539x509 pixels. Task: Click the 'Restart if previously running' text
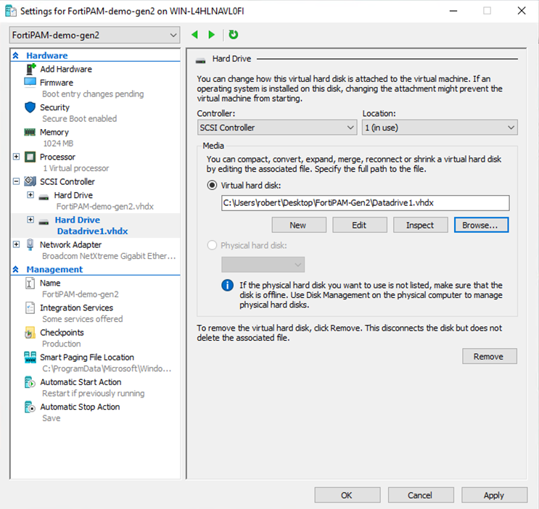pyautogui.click(x=93, y=394)
